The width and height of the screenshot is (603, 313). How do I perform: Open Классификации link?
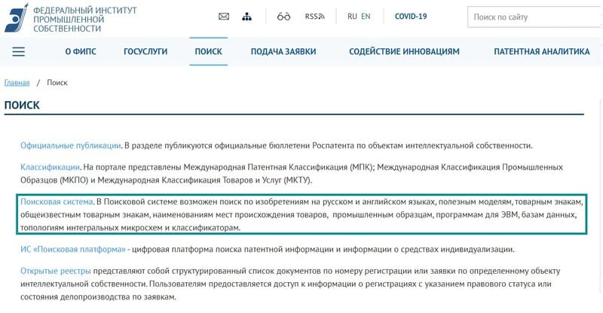50,167
